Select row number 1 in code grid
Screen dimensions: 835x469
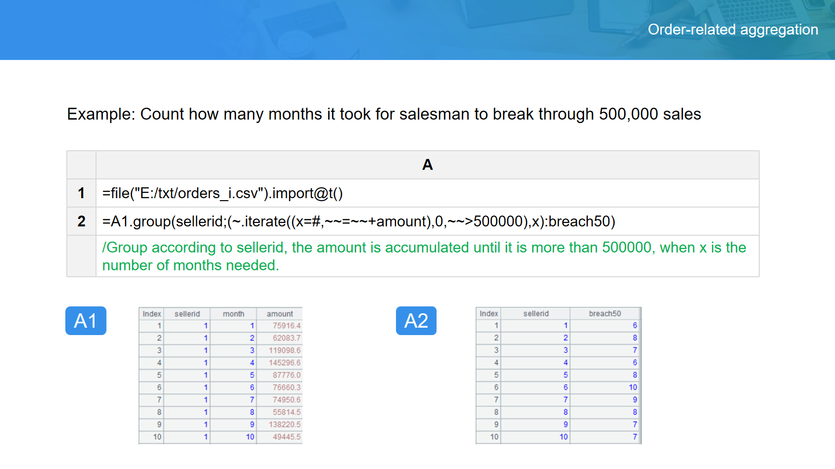point(81,193)
